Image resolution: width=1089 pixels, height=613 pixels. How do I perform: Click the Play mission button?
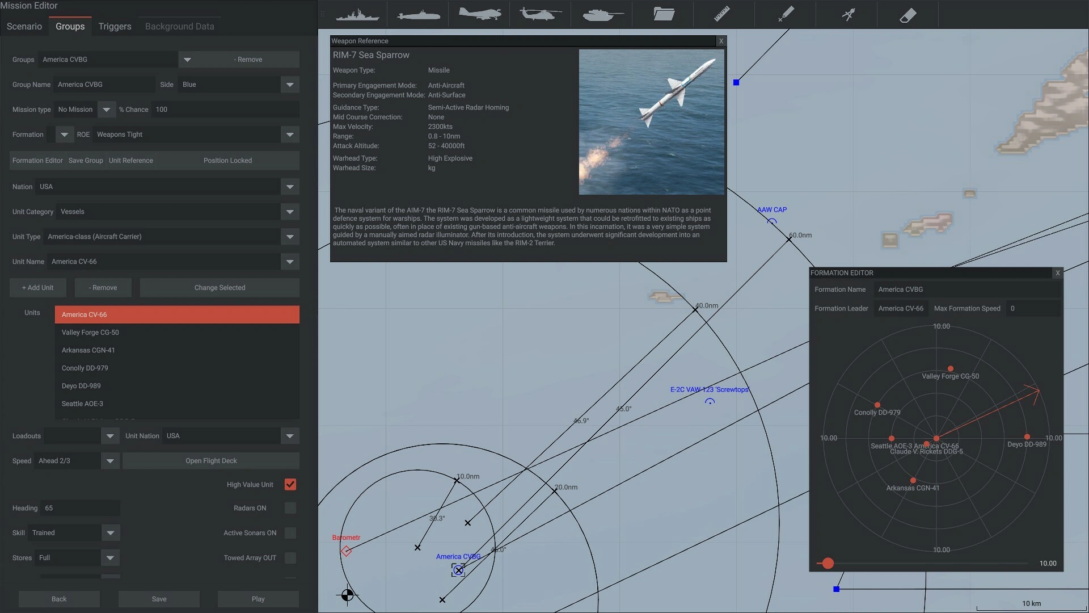[x=258, y=599]
